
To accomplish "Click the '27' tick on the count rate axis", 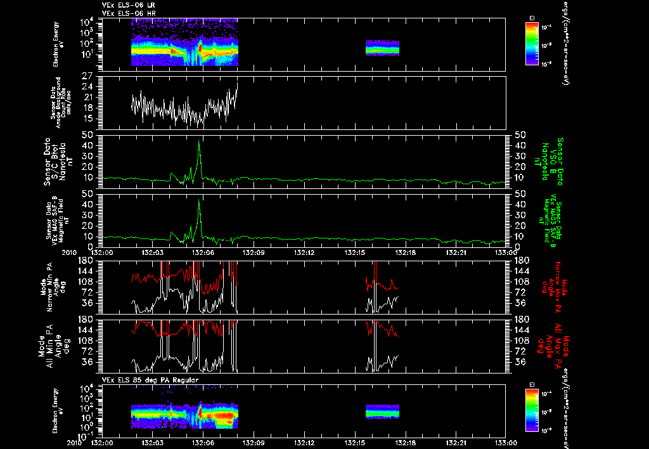I will pos(87,76).
